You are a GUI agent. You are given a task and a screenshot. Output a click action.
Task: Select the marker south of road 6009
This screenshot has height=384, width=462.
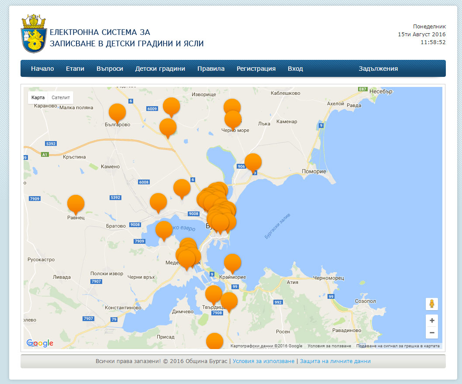click(x=168, y=128)
